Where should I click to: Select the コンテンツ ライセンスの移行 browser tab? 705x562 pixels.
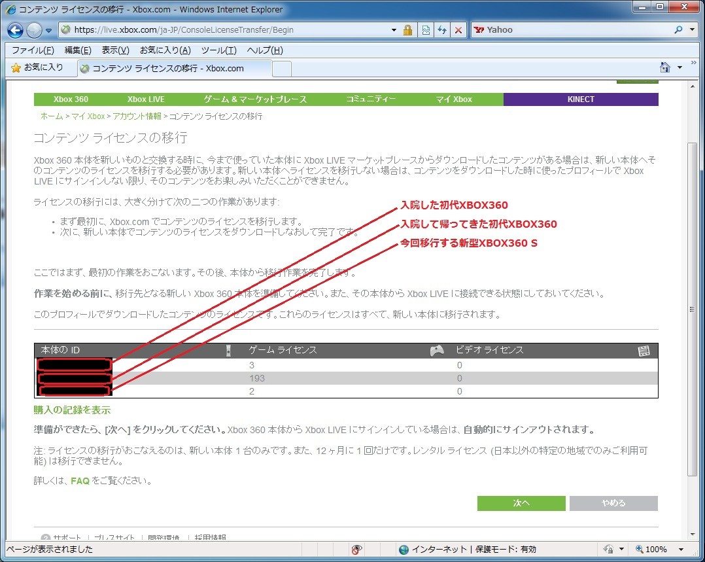tap(174, 69)
